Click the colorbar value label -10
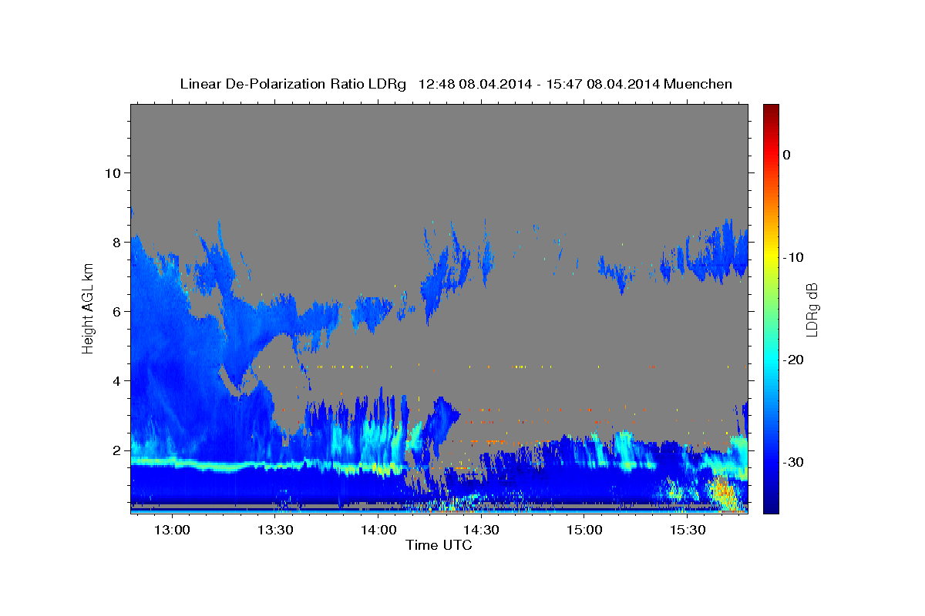925x616 pixels. coord(793,257)
